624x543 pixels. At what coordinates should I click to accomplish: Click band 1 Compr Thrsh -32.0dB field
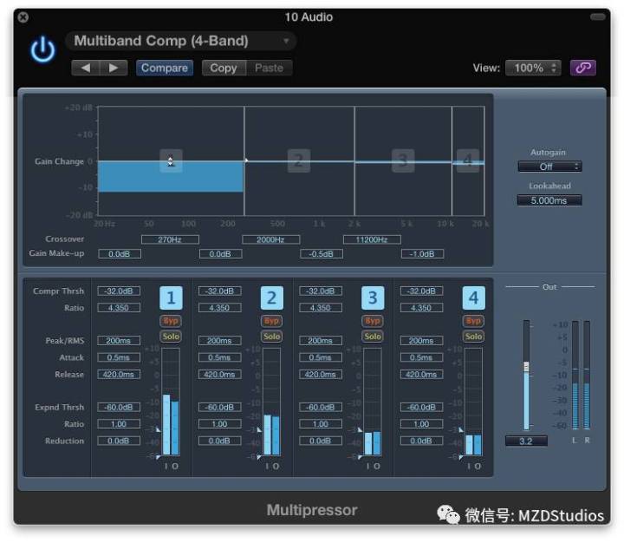[119, 291]
